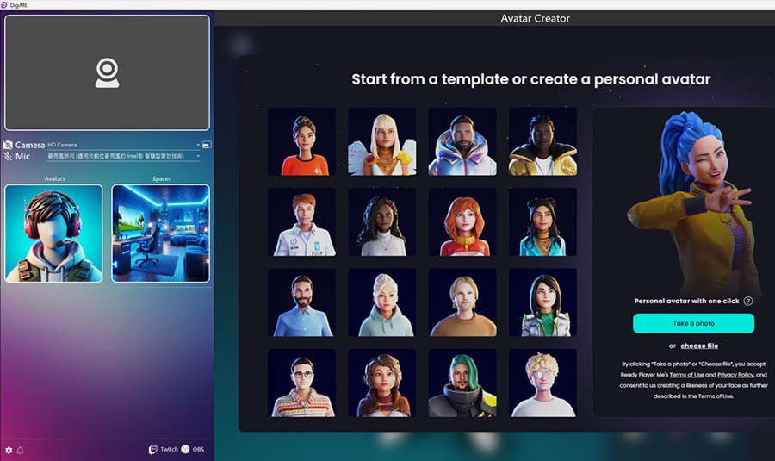Click the help question mark icon

pos(748,301)
